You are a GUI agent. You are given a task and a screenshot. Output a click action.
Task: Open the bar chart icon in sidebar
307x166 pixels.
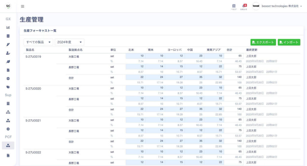[x=8, y=28]
